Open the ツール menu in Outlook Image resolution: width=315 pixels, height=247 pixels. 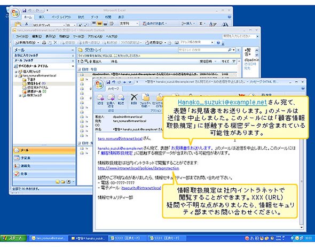(78, 36)
